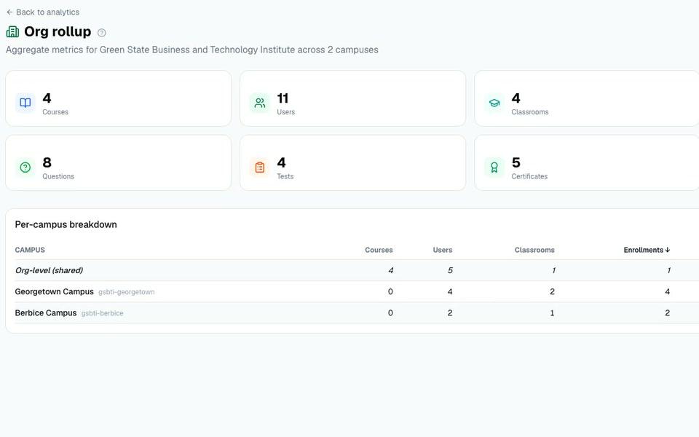The width and height of the screenshot is (699, 437).
Task: Click the Users people icon
Action: click(260, 103)
